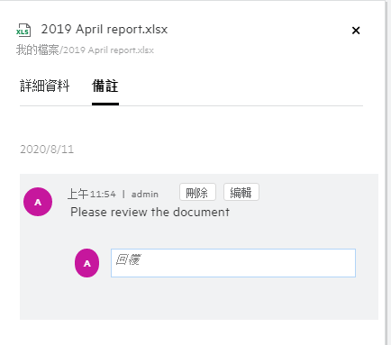Click the admin author name
The height and width of the screenshot is (345, 391).
pyautogui.click(x=145, y=195)
